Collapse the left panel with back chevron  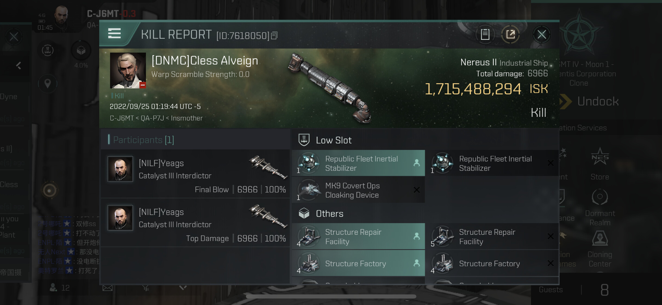[x=18, y=65]
